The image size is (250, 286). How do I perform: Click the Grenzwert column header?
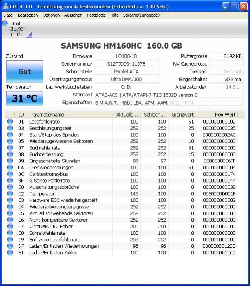pyautogui.click(x=182, y=115)
